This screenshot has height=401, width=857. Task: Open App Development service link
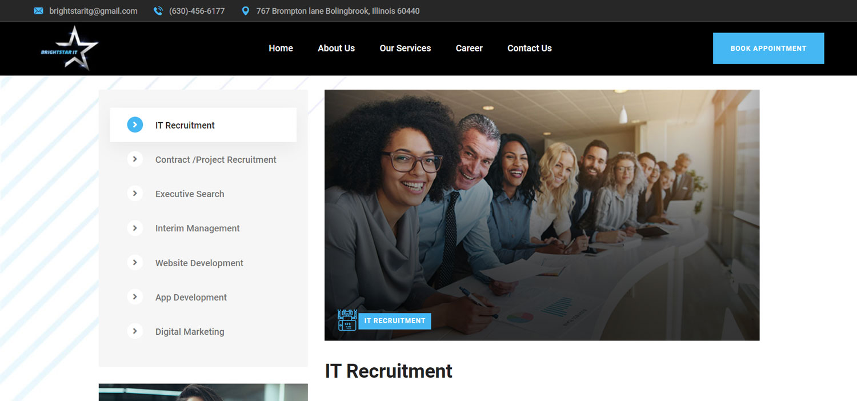(191, 298)
